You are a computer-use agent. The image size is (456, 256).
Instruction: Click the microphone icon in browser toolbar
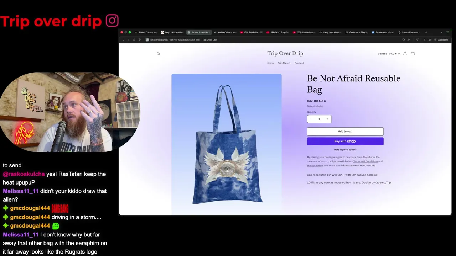coord(139,40)
